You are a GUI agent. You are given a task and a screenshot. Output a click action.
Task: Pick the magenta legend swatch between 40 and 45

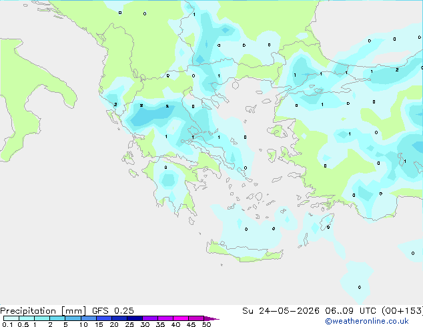(181, 318)
